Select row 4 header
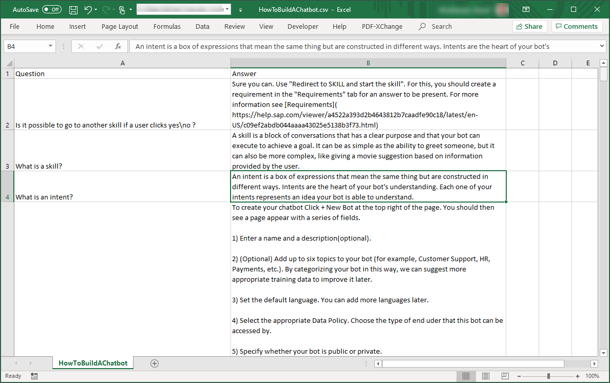 (7, 187)
